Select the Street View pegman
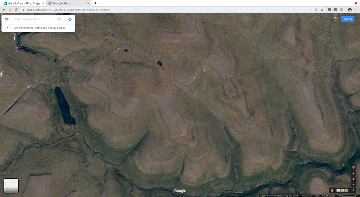 (x=332, y=191)
